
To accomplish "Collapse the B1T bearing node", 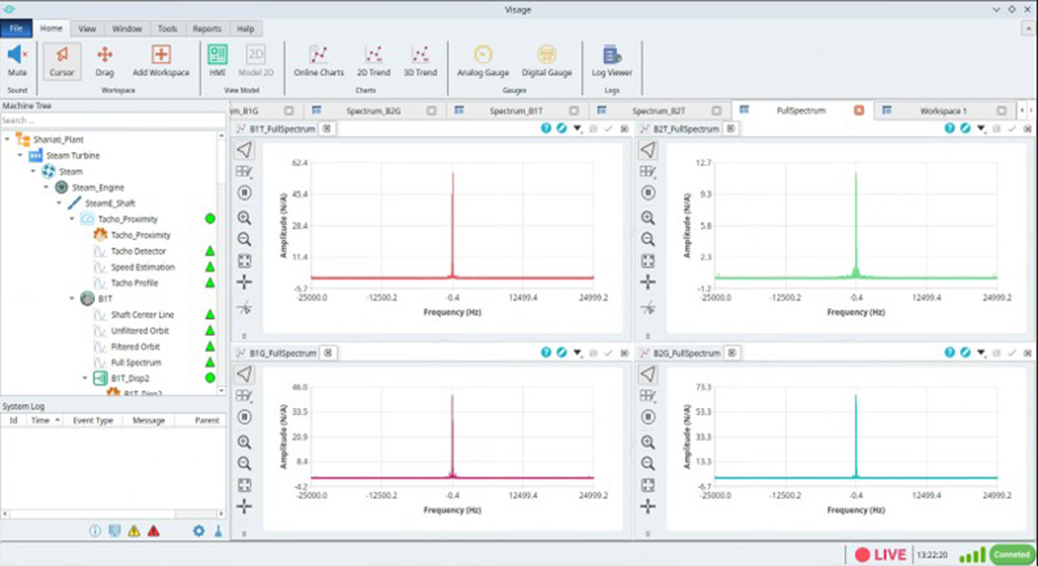I will 72,299.
